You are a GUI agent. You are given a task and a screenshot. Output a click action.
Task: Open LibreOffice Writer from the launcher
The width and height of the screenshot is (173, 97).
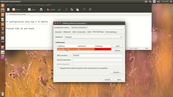tap(3, 20)
